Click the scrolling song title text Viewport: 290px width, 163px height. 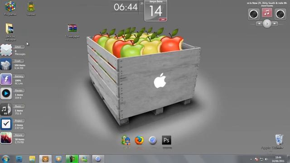(267, 3)
